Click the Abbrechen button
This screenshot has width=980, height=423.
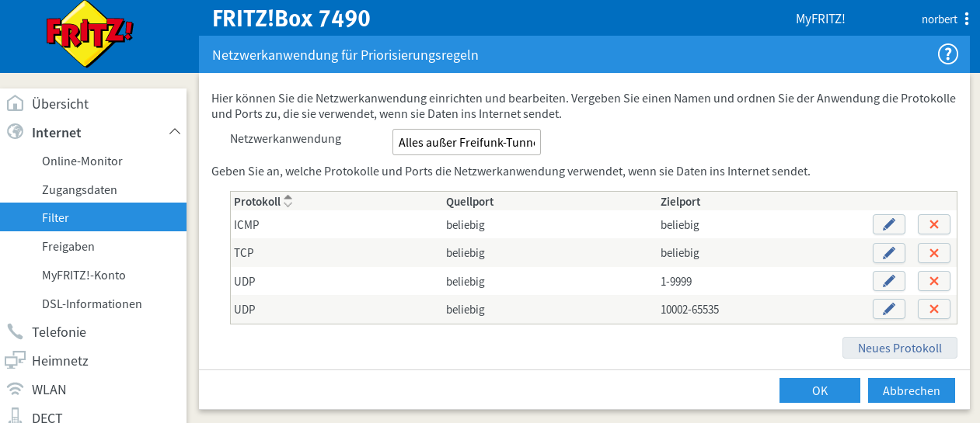pyautogui.click(x=911, y=390)
